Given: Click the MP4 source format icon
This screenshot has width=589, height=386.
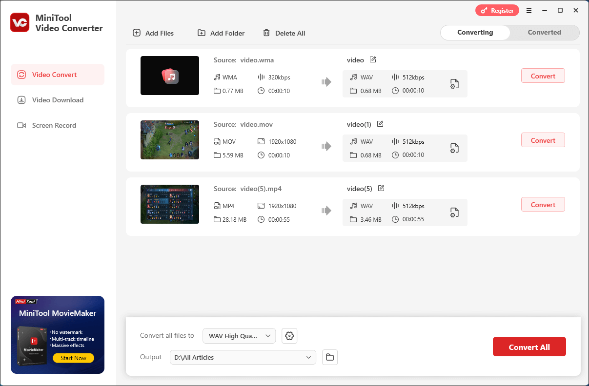Looking at the screenshot, I should click(217, 206).
